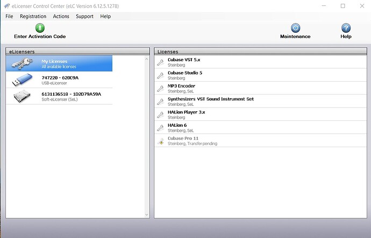Click the Help label under question mark
The width and height of the screenshot is (371, 238).
(x=346, y=37)
